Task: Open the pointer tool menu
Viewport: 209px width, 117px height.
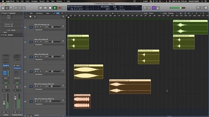Action: coord(113,13)
